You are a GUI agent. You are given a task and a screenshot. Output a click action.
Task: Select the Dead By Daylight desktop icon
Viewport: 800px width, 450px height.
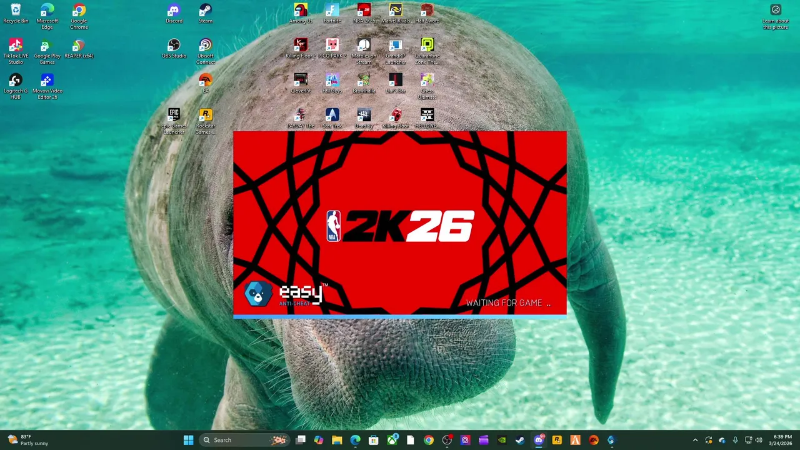click(x=364, y=119)
